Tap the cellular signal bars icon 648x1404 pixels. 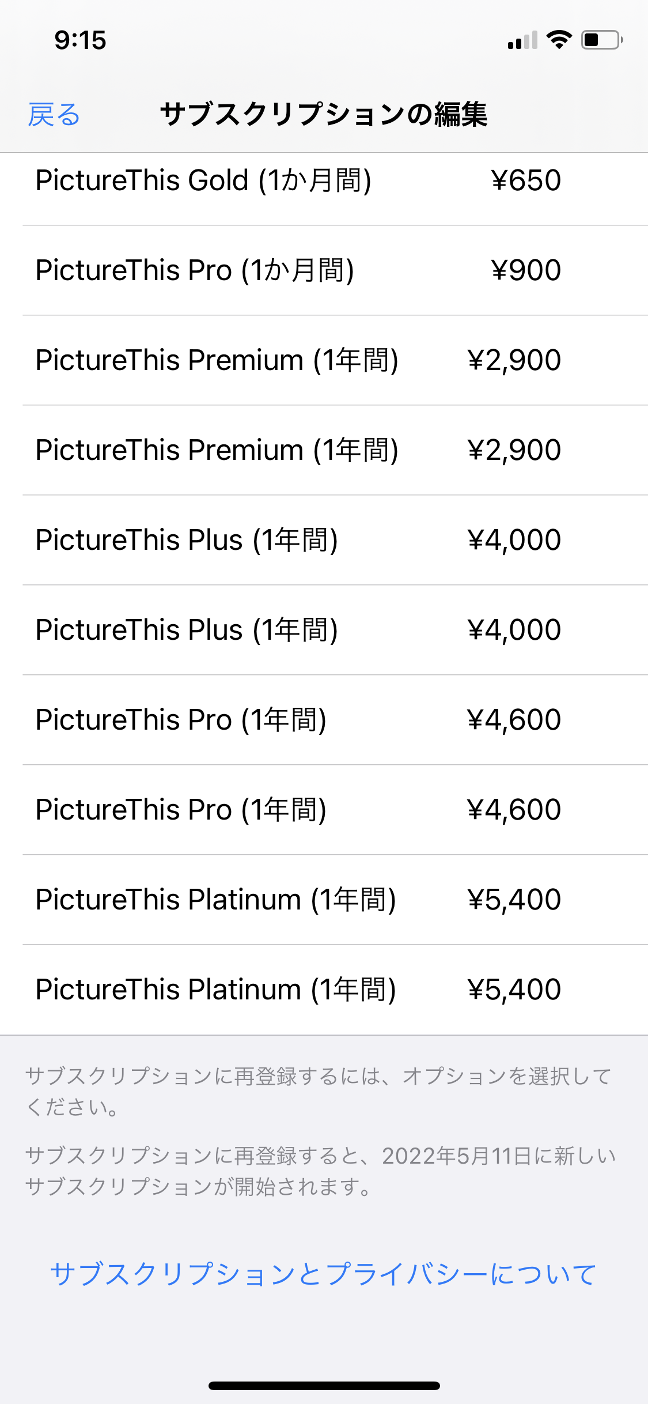tap(522, 40)
